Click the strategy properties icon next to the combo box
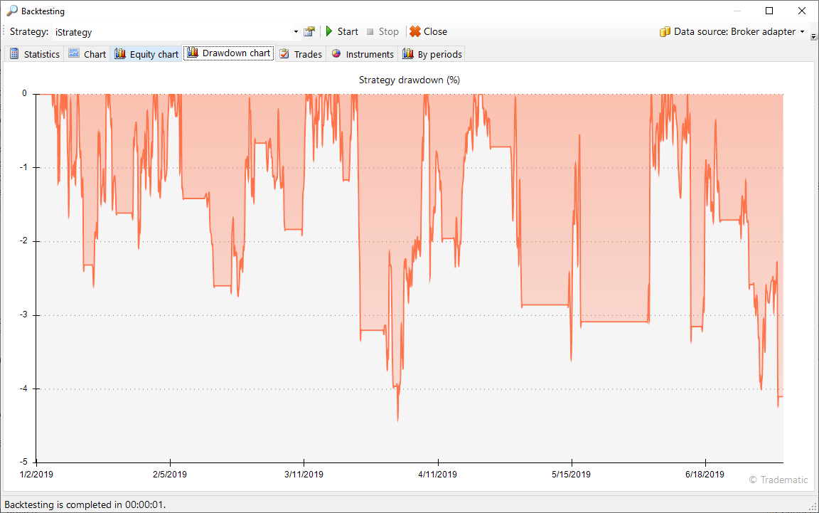This screenshot has height=513, width=819. tap(309, 31)
